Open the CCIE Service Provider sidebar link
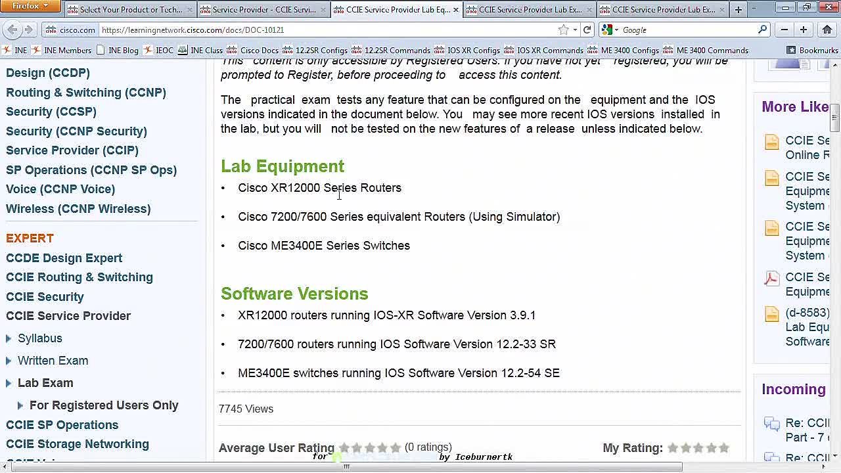Image resolution: width=841 pixels, height=473 pixels. pos(68,316)
